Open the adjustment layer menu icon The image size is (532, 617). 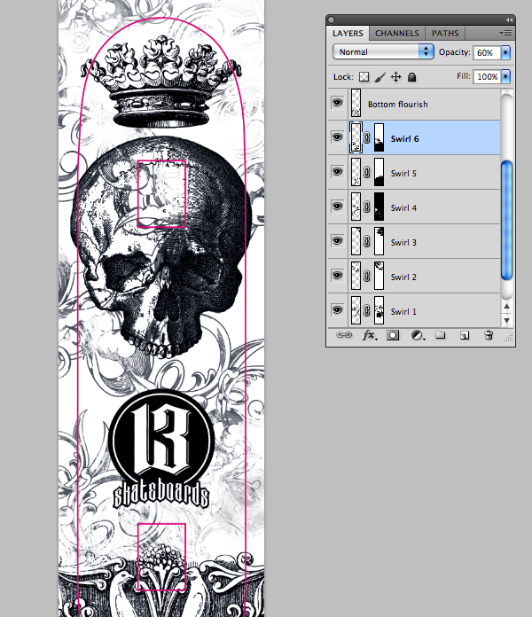[417, 335]
